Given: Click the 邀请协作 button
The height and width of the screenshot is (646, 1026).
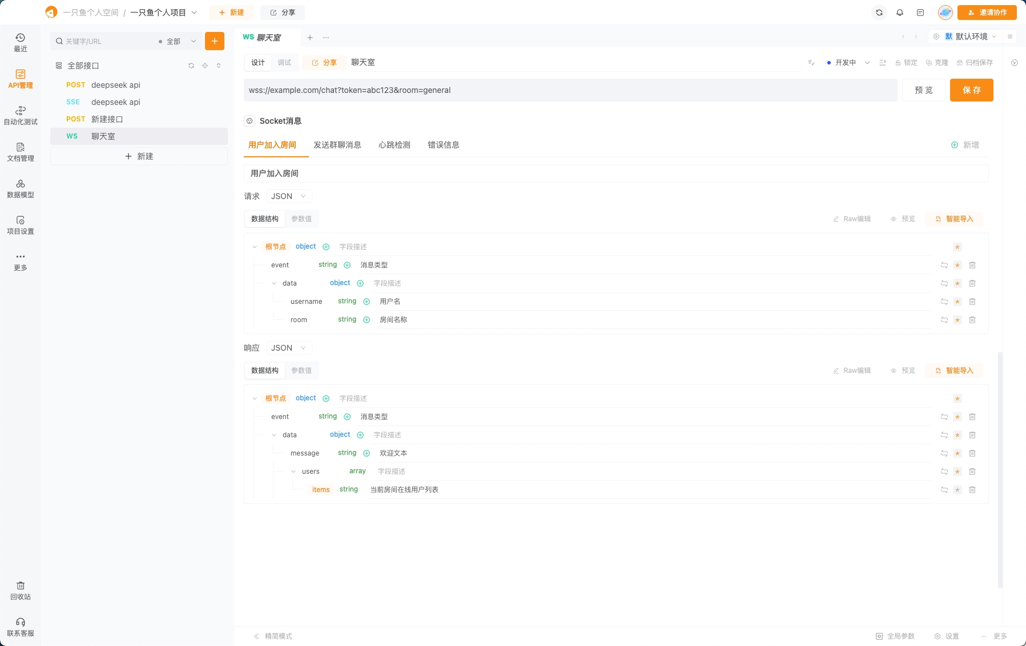Looking at the screenshot, I should point(987,13).
